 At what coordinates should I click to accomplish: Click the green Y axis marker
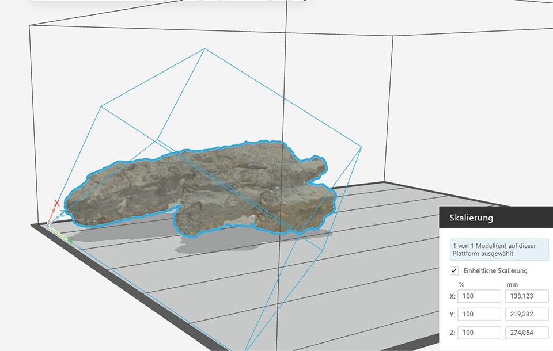point(71,239)
